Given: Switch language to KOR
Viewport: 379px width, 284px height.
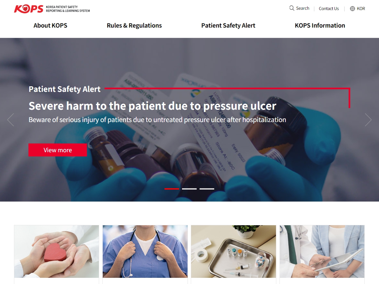Looking at the screenshot, I should pyautogui.click(x=361, y=9).
